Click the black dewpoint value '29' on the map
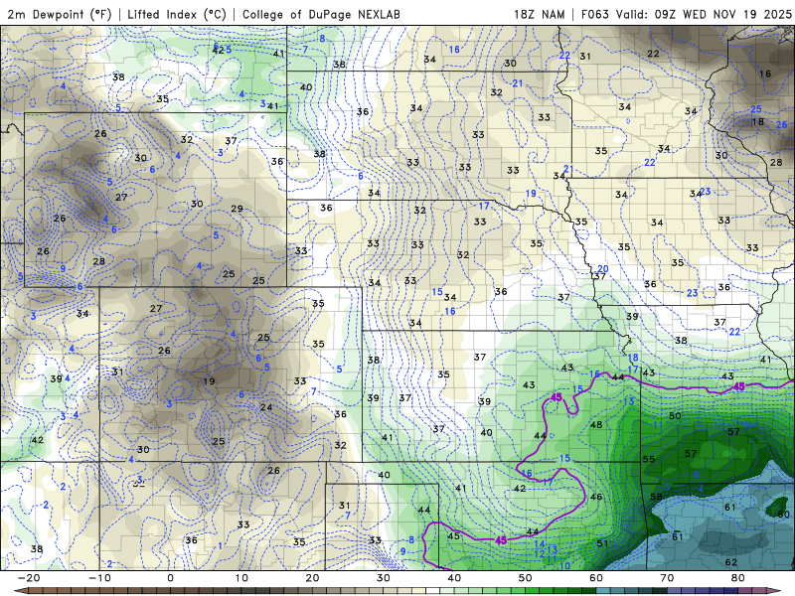The height and width of the screenshot is (596, 795). click(237, 209)
